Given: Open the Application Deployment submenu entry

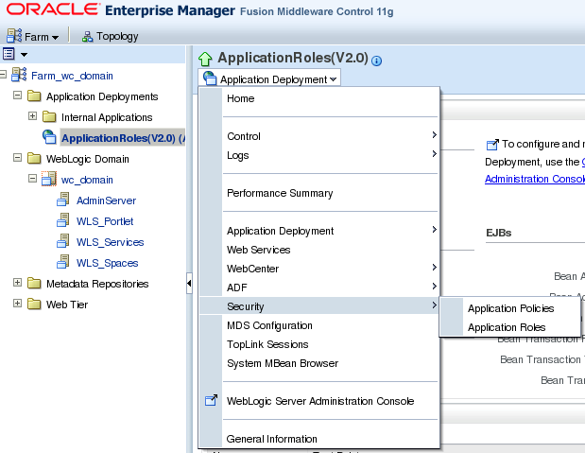Looking at the screenshot, I should point(332,231).
